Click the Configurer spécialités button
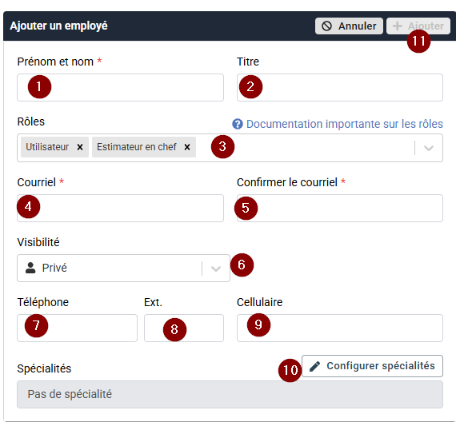 pyautogui.click(x=372, y=366)
